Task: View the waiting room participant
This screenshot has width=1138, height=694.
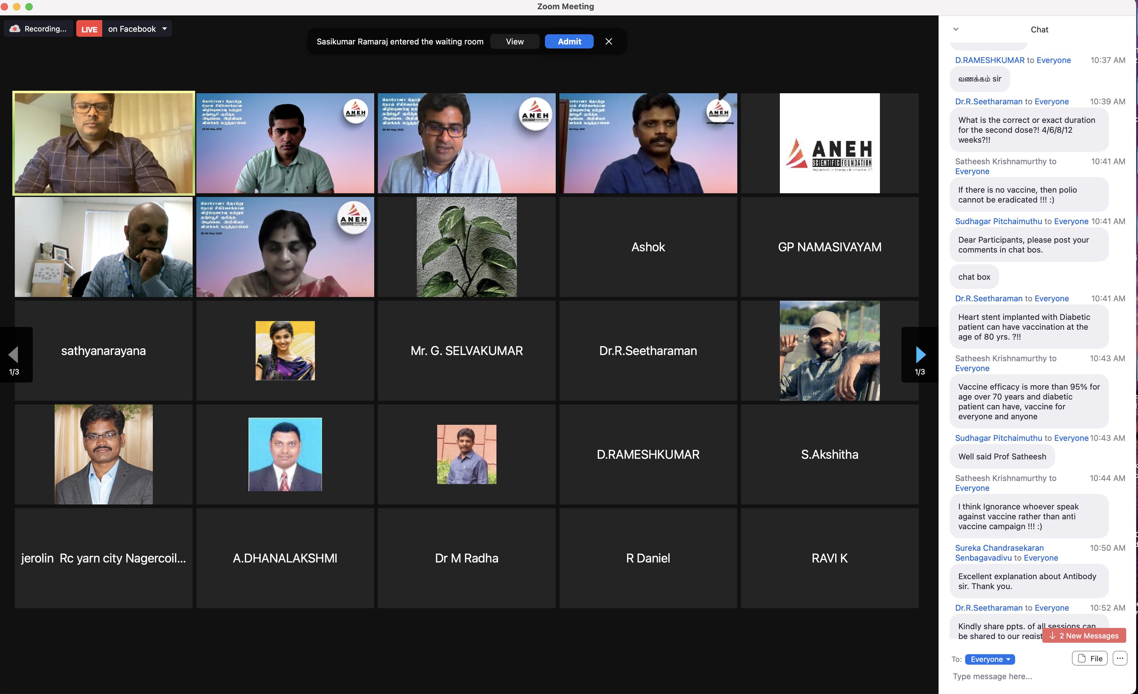Action: pos(514,42)
